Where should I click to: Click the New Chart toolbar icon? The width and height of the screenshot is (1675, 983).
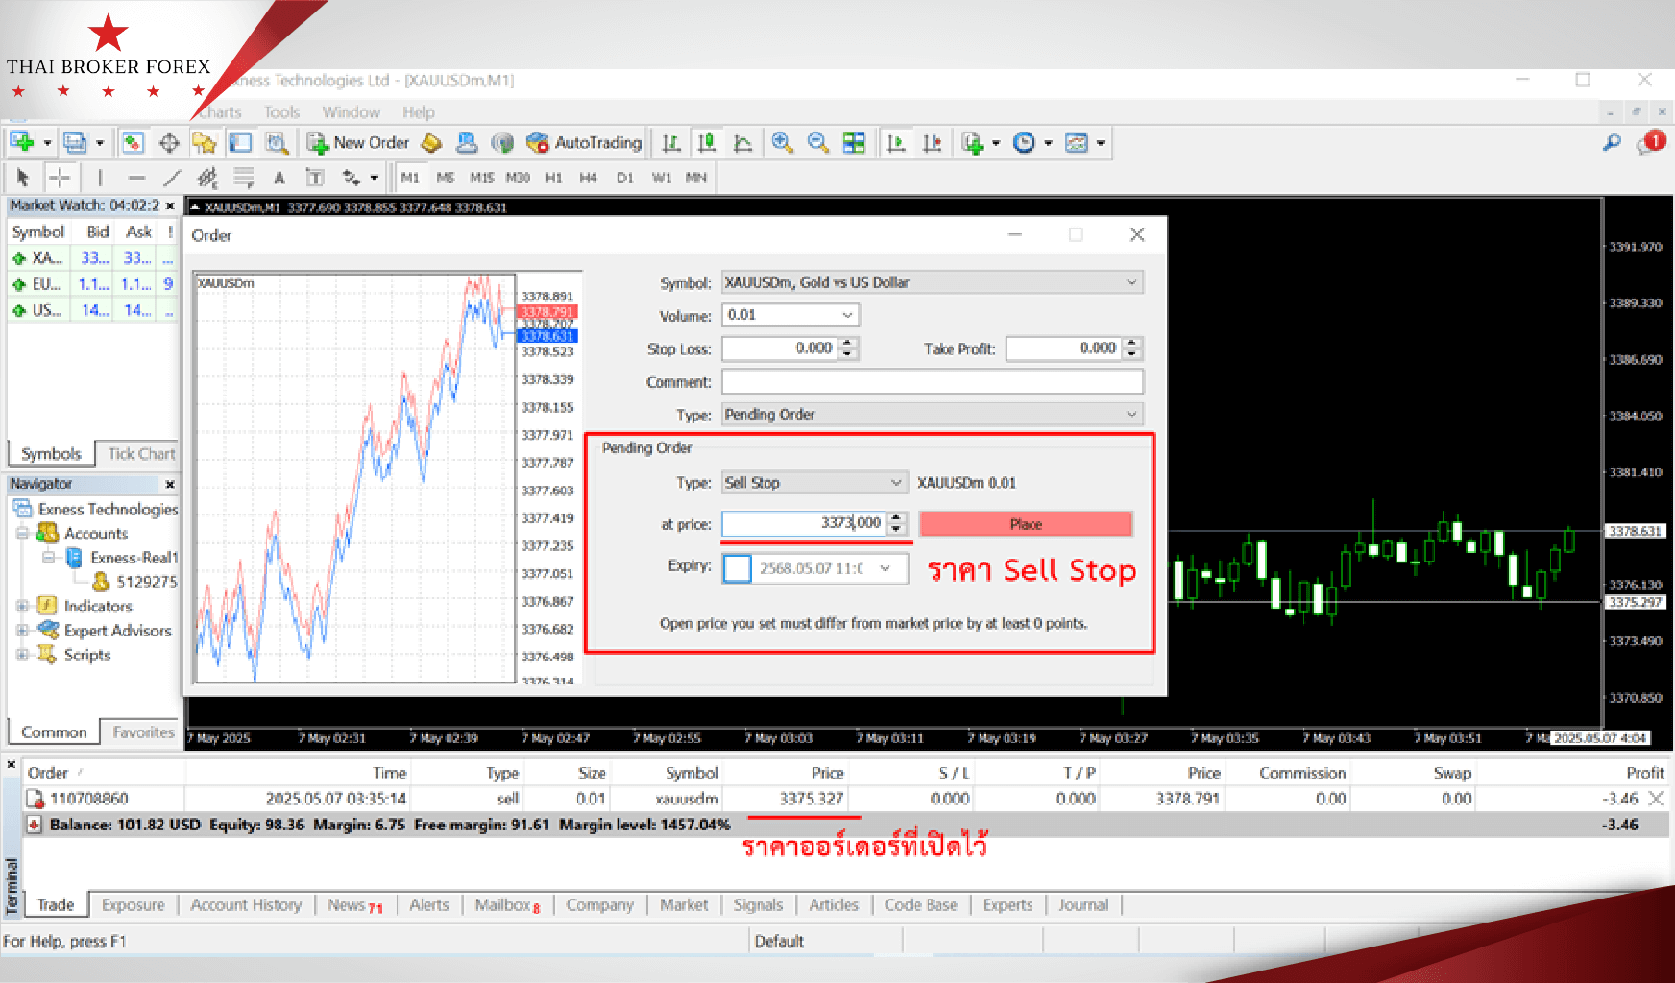21,143
